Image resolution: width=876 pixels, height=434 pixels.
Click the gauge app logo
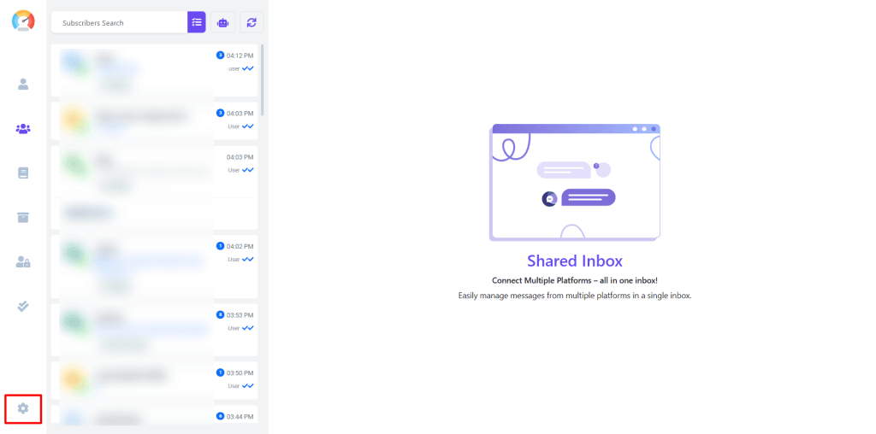(23, 21)
